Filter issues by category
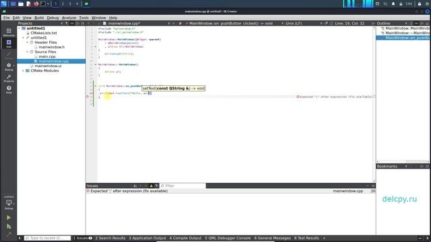This screenshot has height=242, width=431. [x=156, y=186]
